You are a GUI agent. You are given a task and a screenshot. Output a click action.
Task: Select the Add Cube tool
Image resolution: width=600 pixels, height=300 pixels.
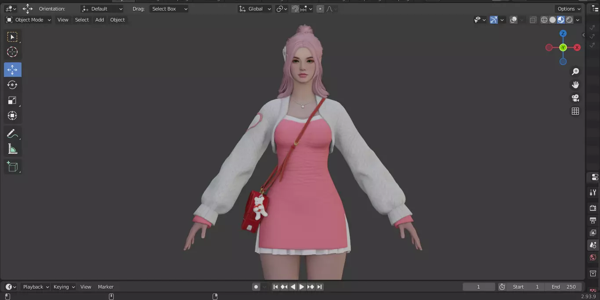pos(12,166)
